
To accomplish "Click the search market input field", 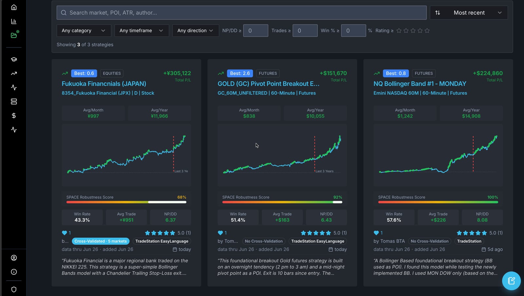I will click(x=242, y=13).
